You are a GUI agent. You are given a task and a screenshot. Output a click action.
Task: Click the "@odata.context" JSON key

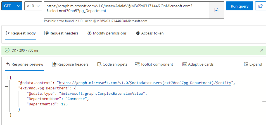tap(35, 83)
